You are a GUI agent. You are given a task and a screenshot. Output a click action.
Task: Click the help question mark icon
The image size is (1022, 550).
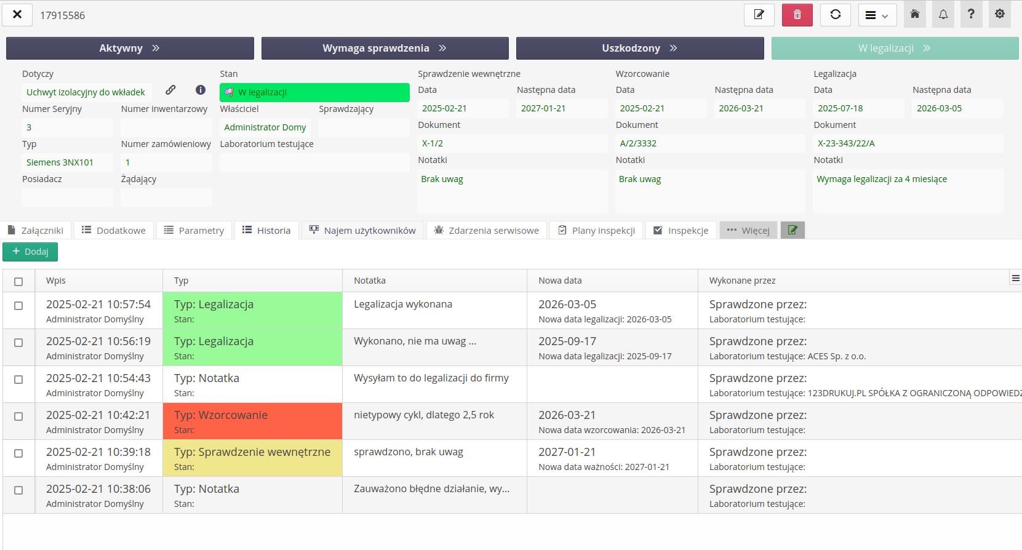(971, 15)
